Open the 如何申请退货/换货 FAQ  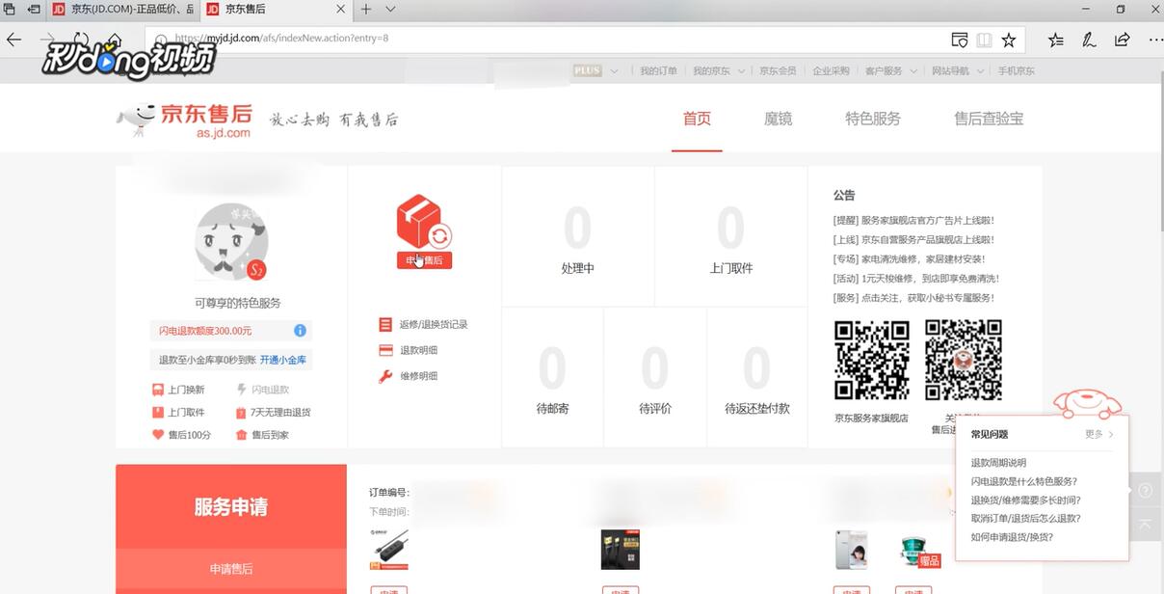(1012, 537)
